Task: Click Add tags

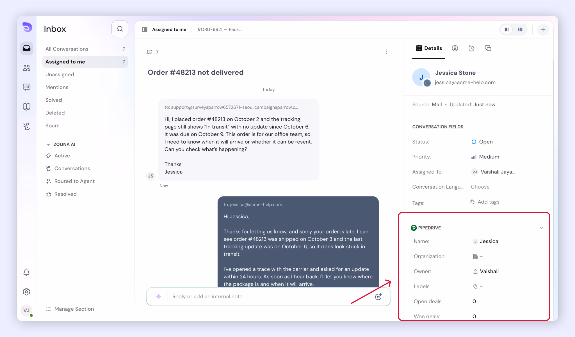Action: tap(485, 202)
